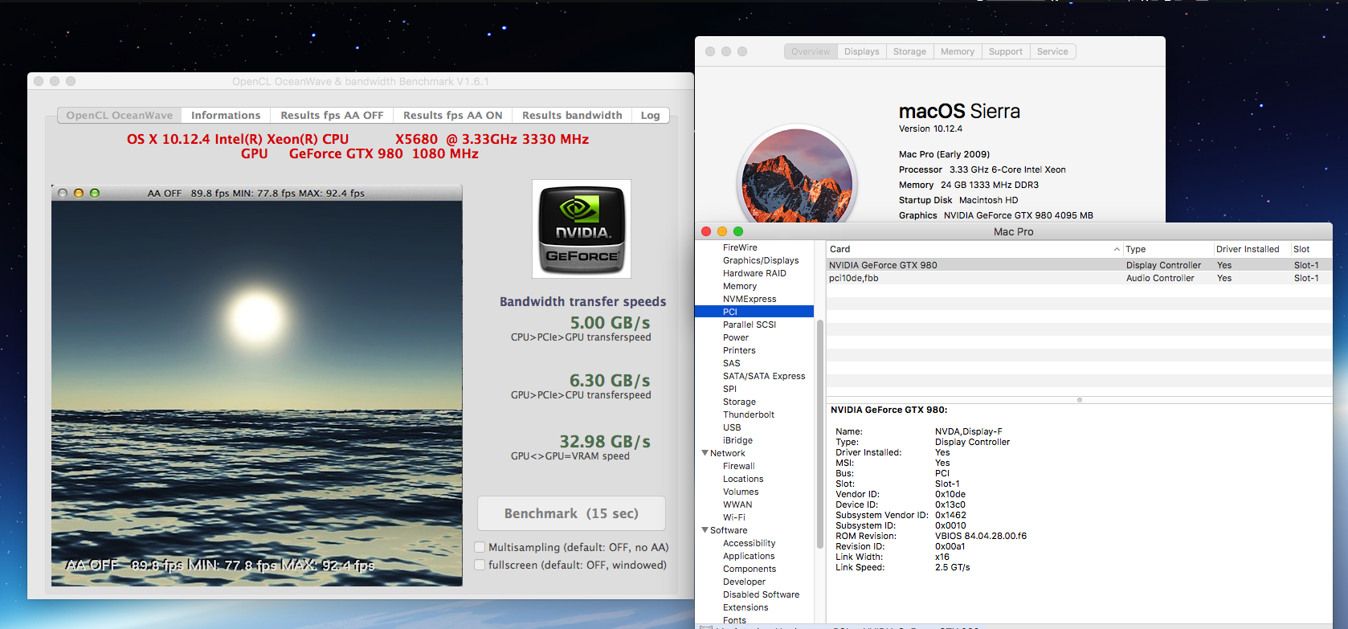This screenshot has width=1348, height=629.
Task: Select SATA/SATA Express in the sidebar
Action: click(764, 376)
